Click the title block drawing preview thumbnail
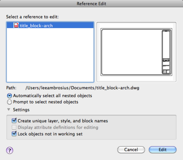This screenshot has height=160, width=183. click(x=137, y=52)
